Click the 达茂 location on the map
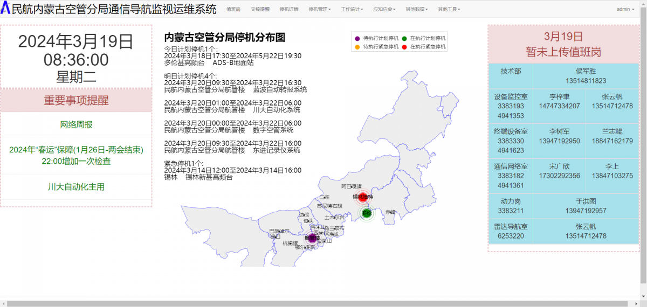Screen dimensions: 647x307 (x=304, y=215)
